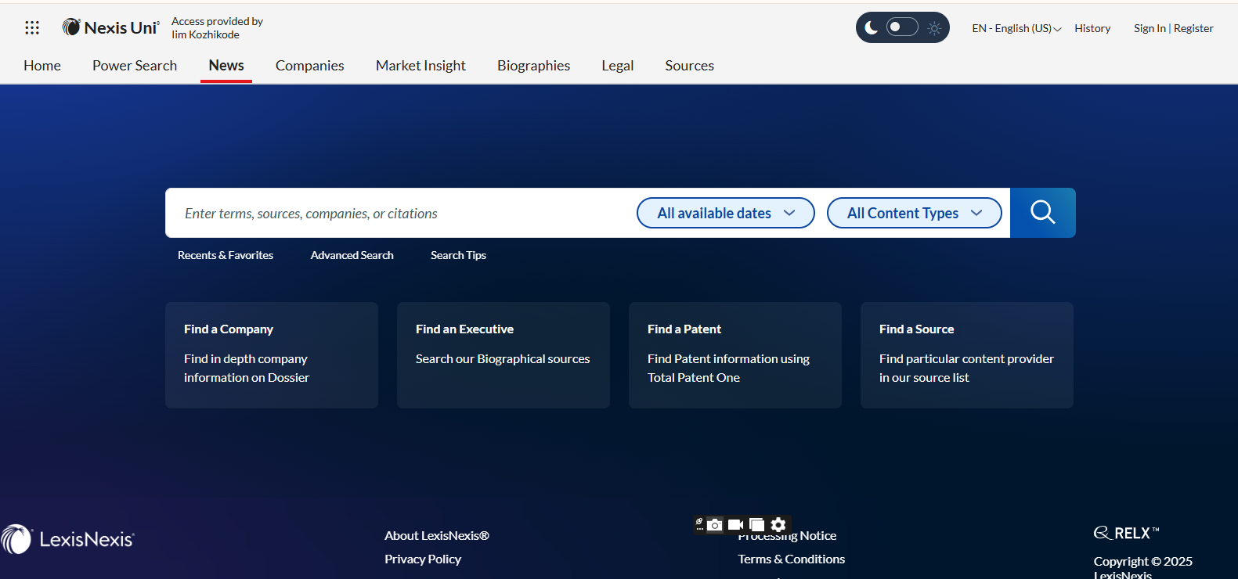The width and height of the screenshot is (1238, 579).
Task: Switch to the Companies tab
Action: click(309, 66)
